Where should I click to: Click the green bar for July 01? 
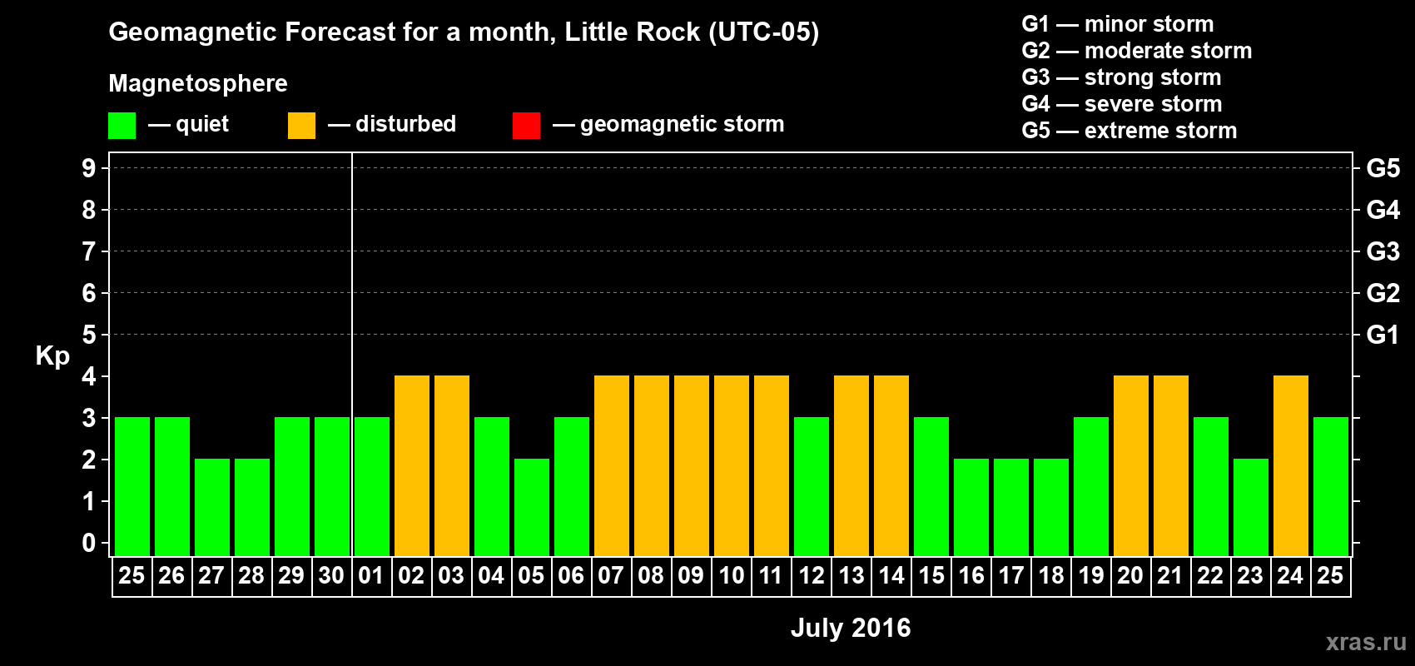click(372, 486)
